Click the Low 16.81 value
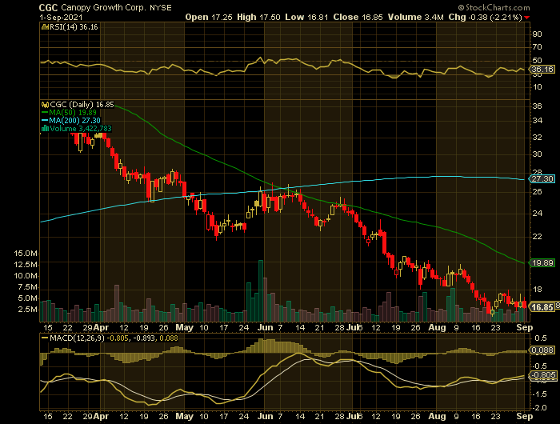The width and height of the screenshot is (560, 424). tap(306, 17)
